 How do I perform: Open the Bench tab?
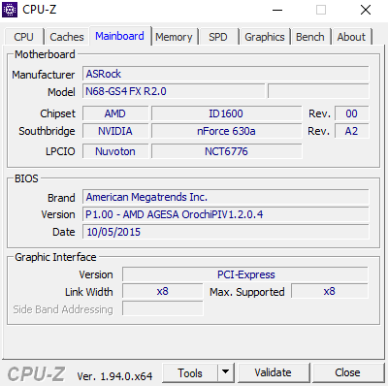point(309,37)
